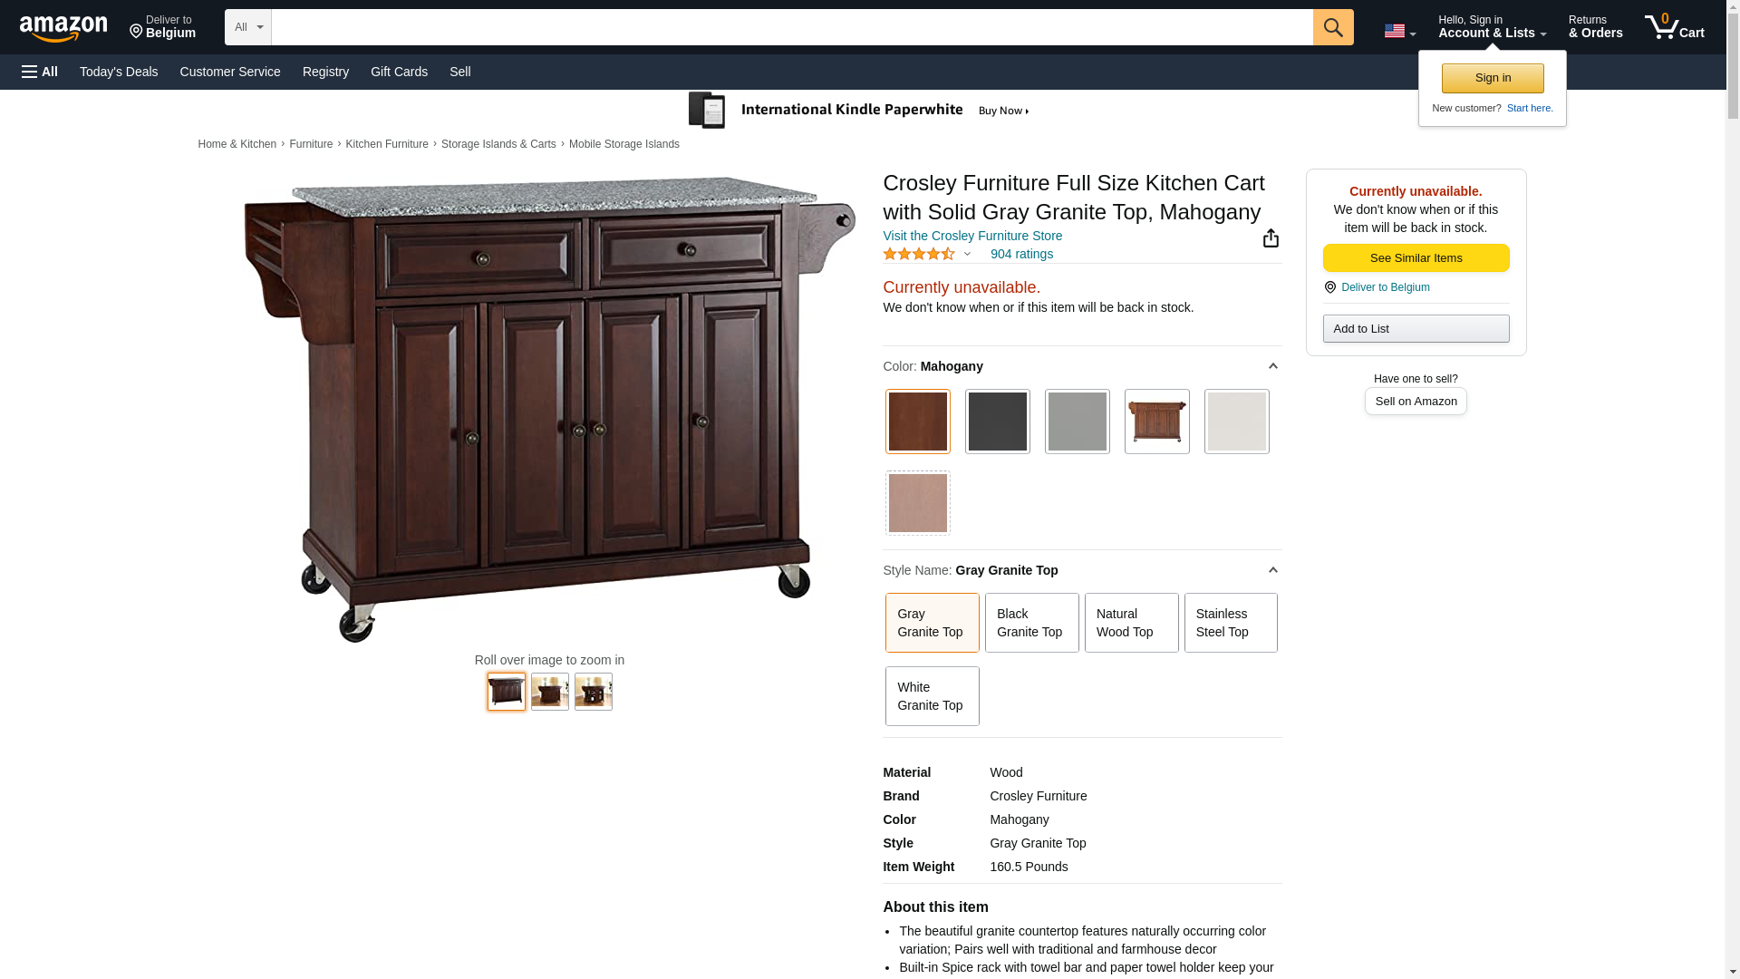Select the black color swatch

tap(997, 422)
